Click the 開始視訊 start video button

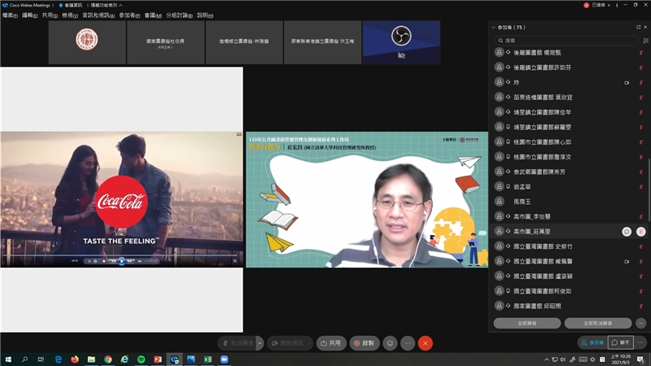pos(287,343)
